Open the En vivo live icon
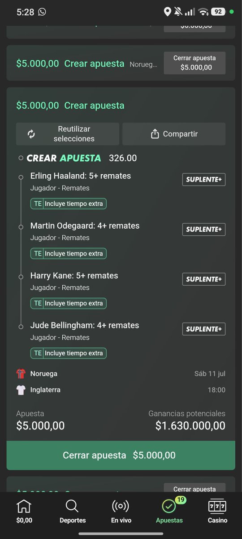The height and width of the screenshot is (539, 242). (x=121, y=512)
